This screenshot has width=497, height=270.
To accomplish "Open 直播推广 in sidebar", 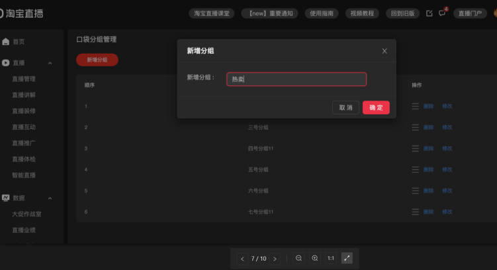I will point(24,143).
